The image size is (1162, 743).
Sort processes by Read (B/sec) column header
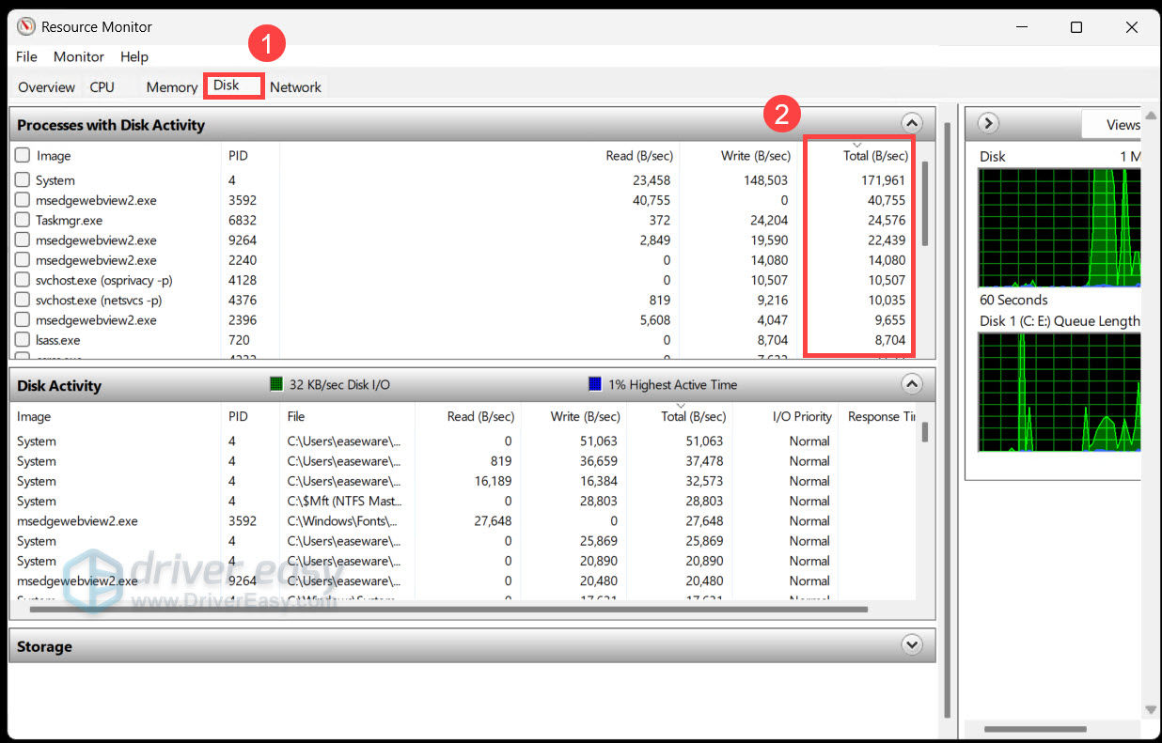coord(639,155)
